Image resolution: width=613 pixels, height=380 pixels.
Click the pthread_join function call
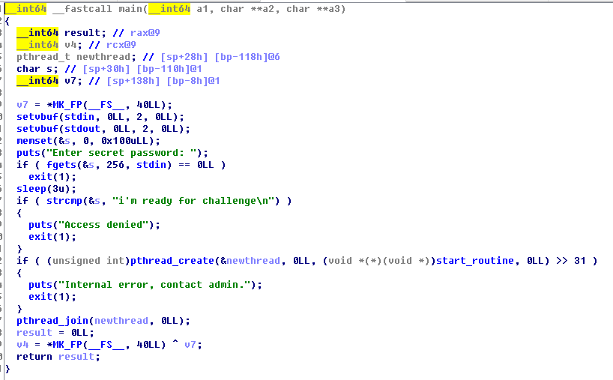tap(52, 321)
